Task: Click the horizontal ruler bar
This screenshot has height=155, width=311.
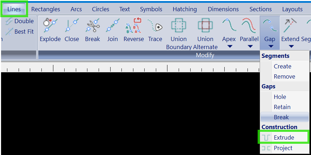Action: (130, 67)
